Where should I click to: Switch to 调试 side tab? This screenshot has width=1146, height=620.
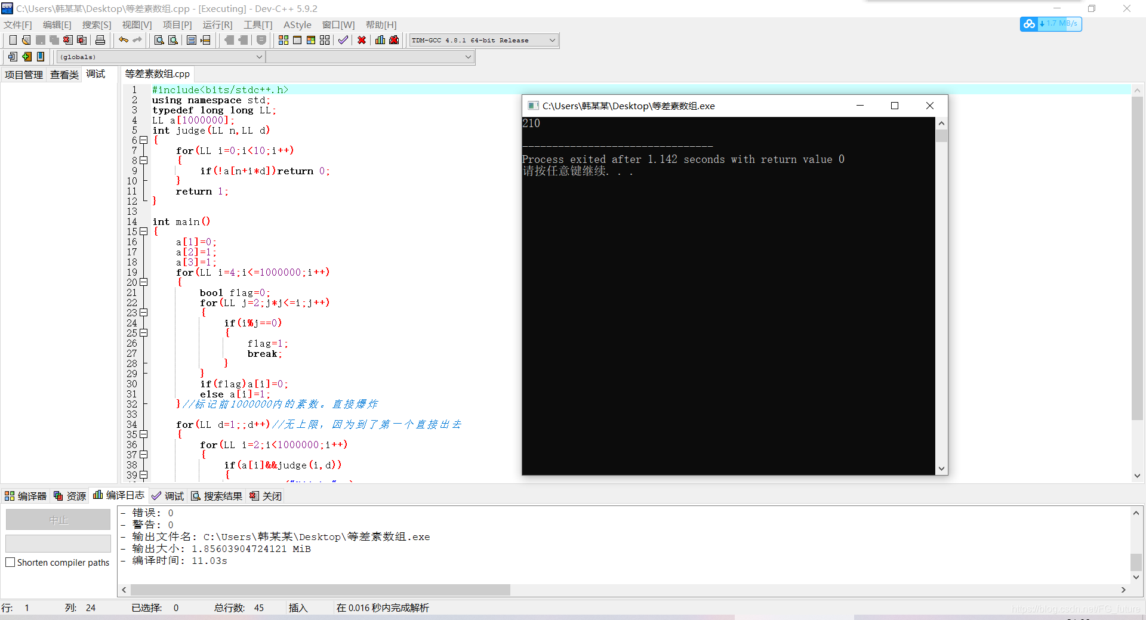95,74
